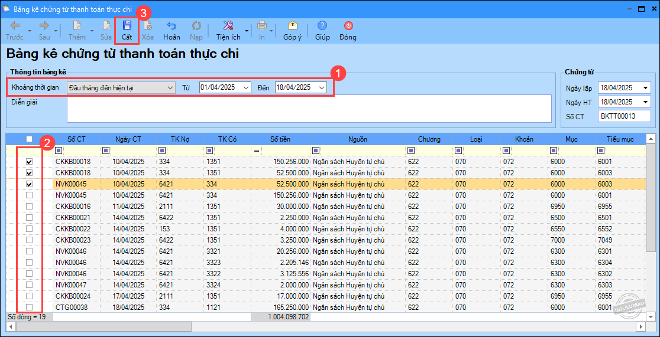
Task: Expand dropdown arrow beside Sau
Action: coord(56,30)
